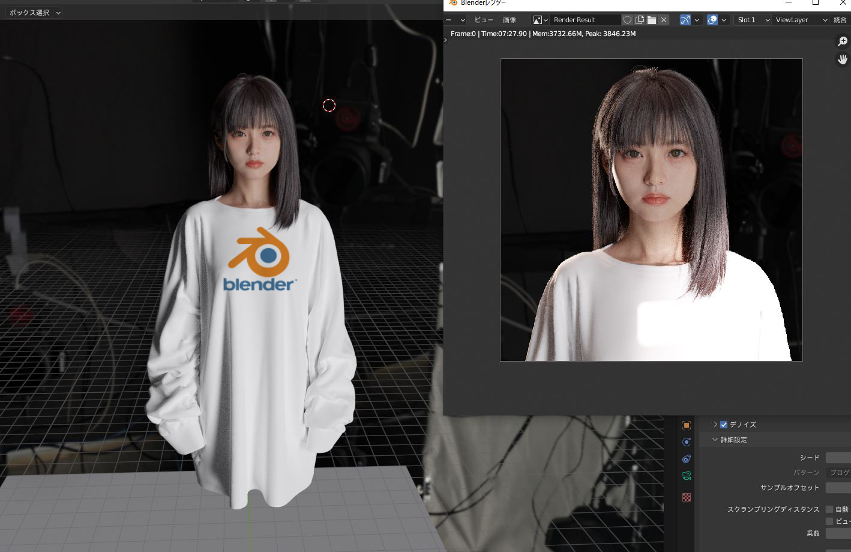Disable the デノイズ denoise checkbox

click(x=723, y=424)
